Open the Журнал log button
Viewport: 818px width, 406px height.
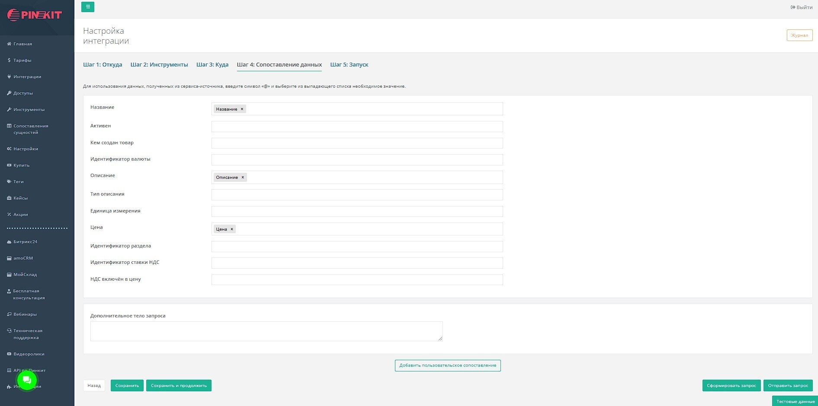(x=799, y=35)
